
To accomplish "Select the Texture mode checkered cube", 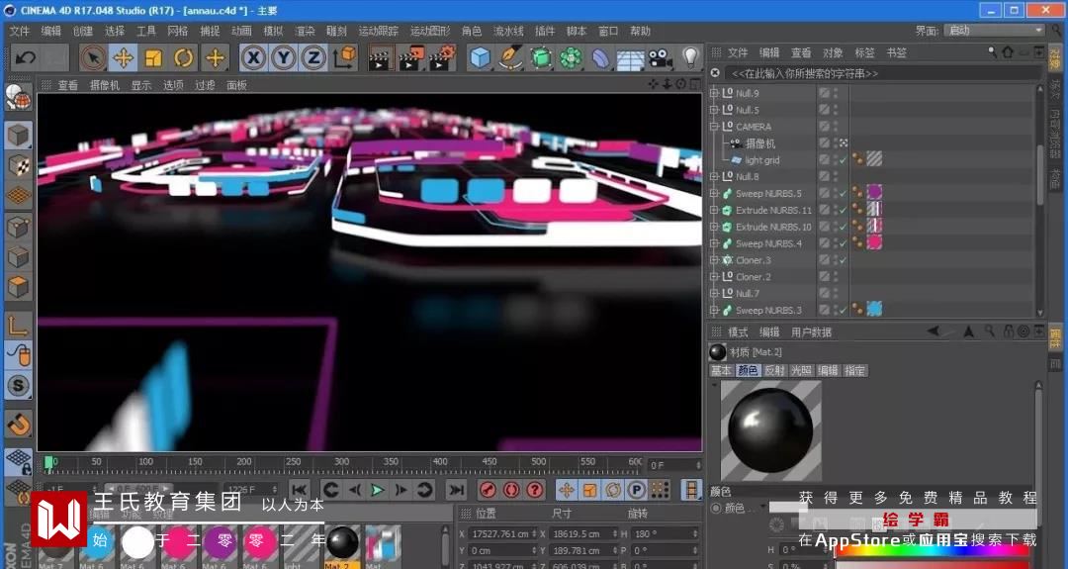I will pos(19,165).
